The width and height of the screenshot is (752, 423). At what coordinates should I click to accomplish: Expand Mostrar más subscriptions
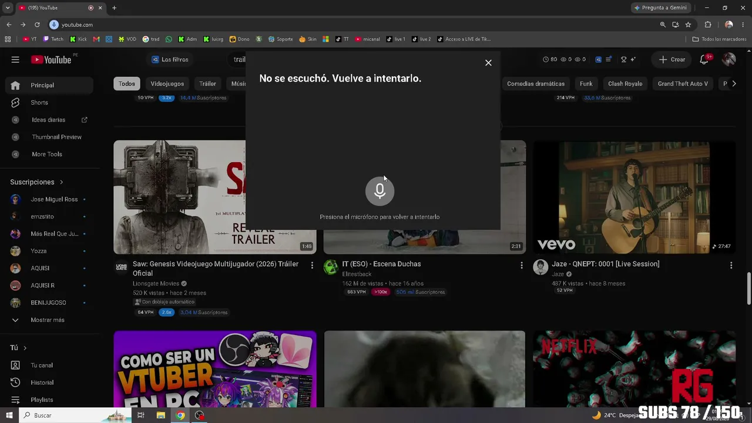(x=49, y=320)
